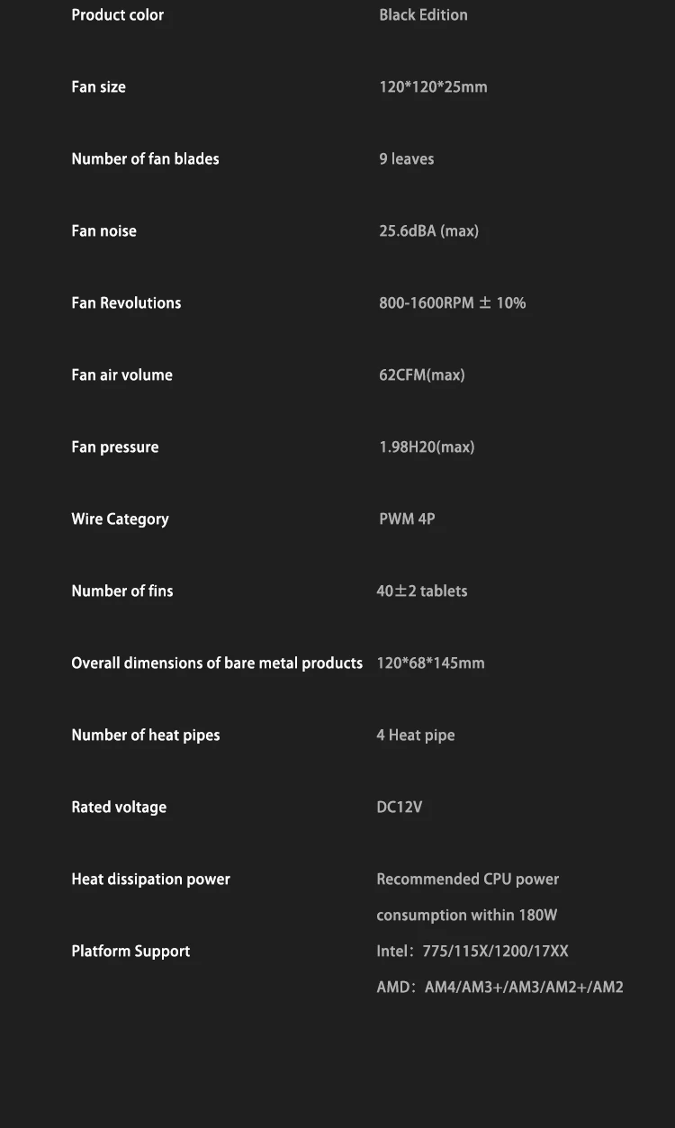Click the "Number of fan blades" label
Viewport: 675px width, 1128px height.
point(145,159)
